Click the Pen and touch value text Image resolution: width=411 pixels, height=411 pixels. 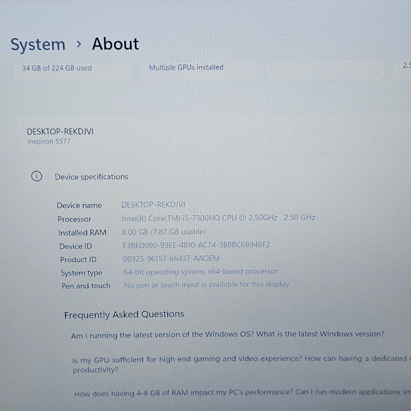click(x=206, y=285)
